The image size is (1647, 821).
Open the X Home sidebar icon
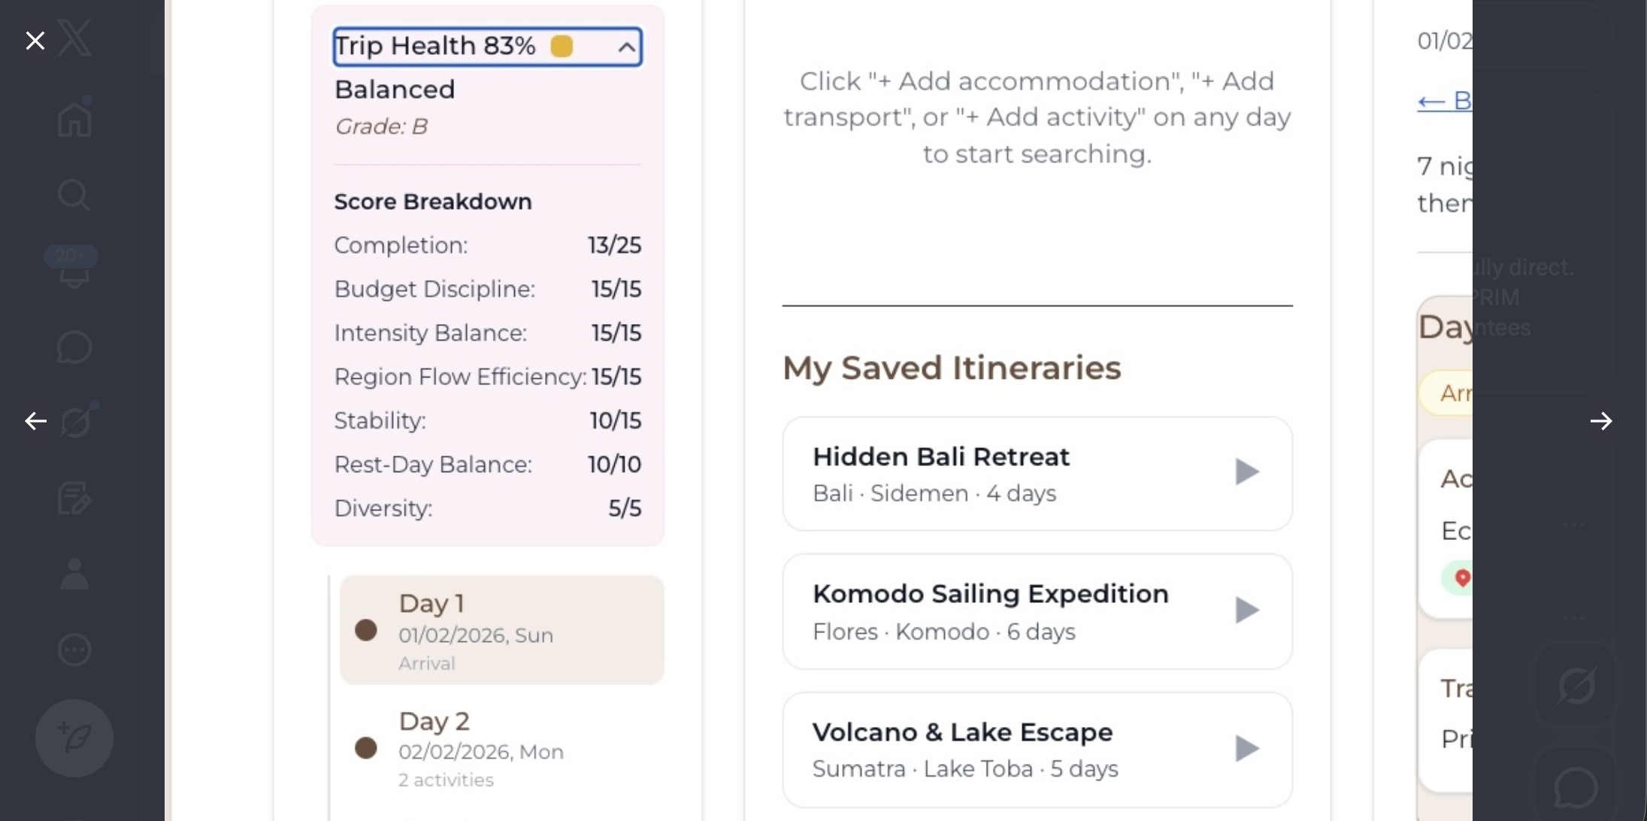point(74,119)
